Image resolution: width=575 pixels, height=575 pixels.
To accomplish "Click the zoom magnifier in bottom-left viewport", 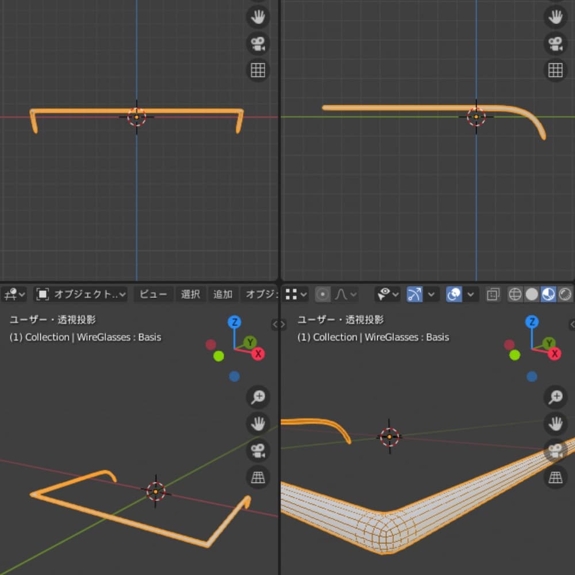I will pos(258,397).
